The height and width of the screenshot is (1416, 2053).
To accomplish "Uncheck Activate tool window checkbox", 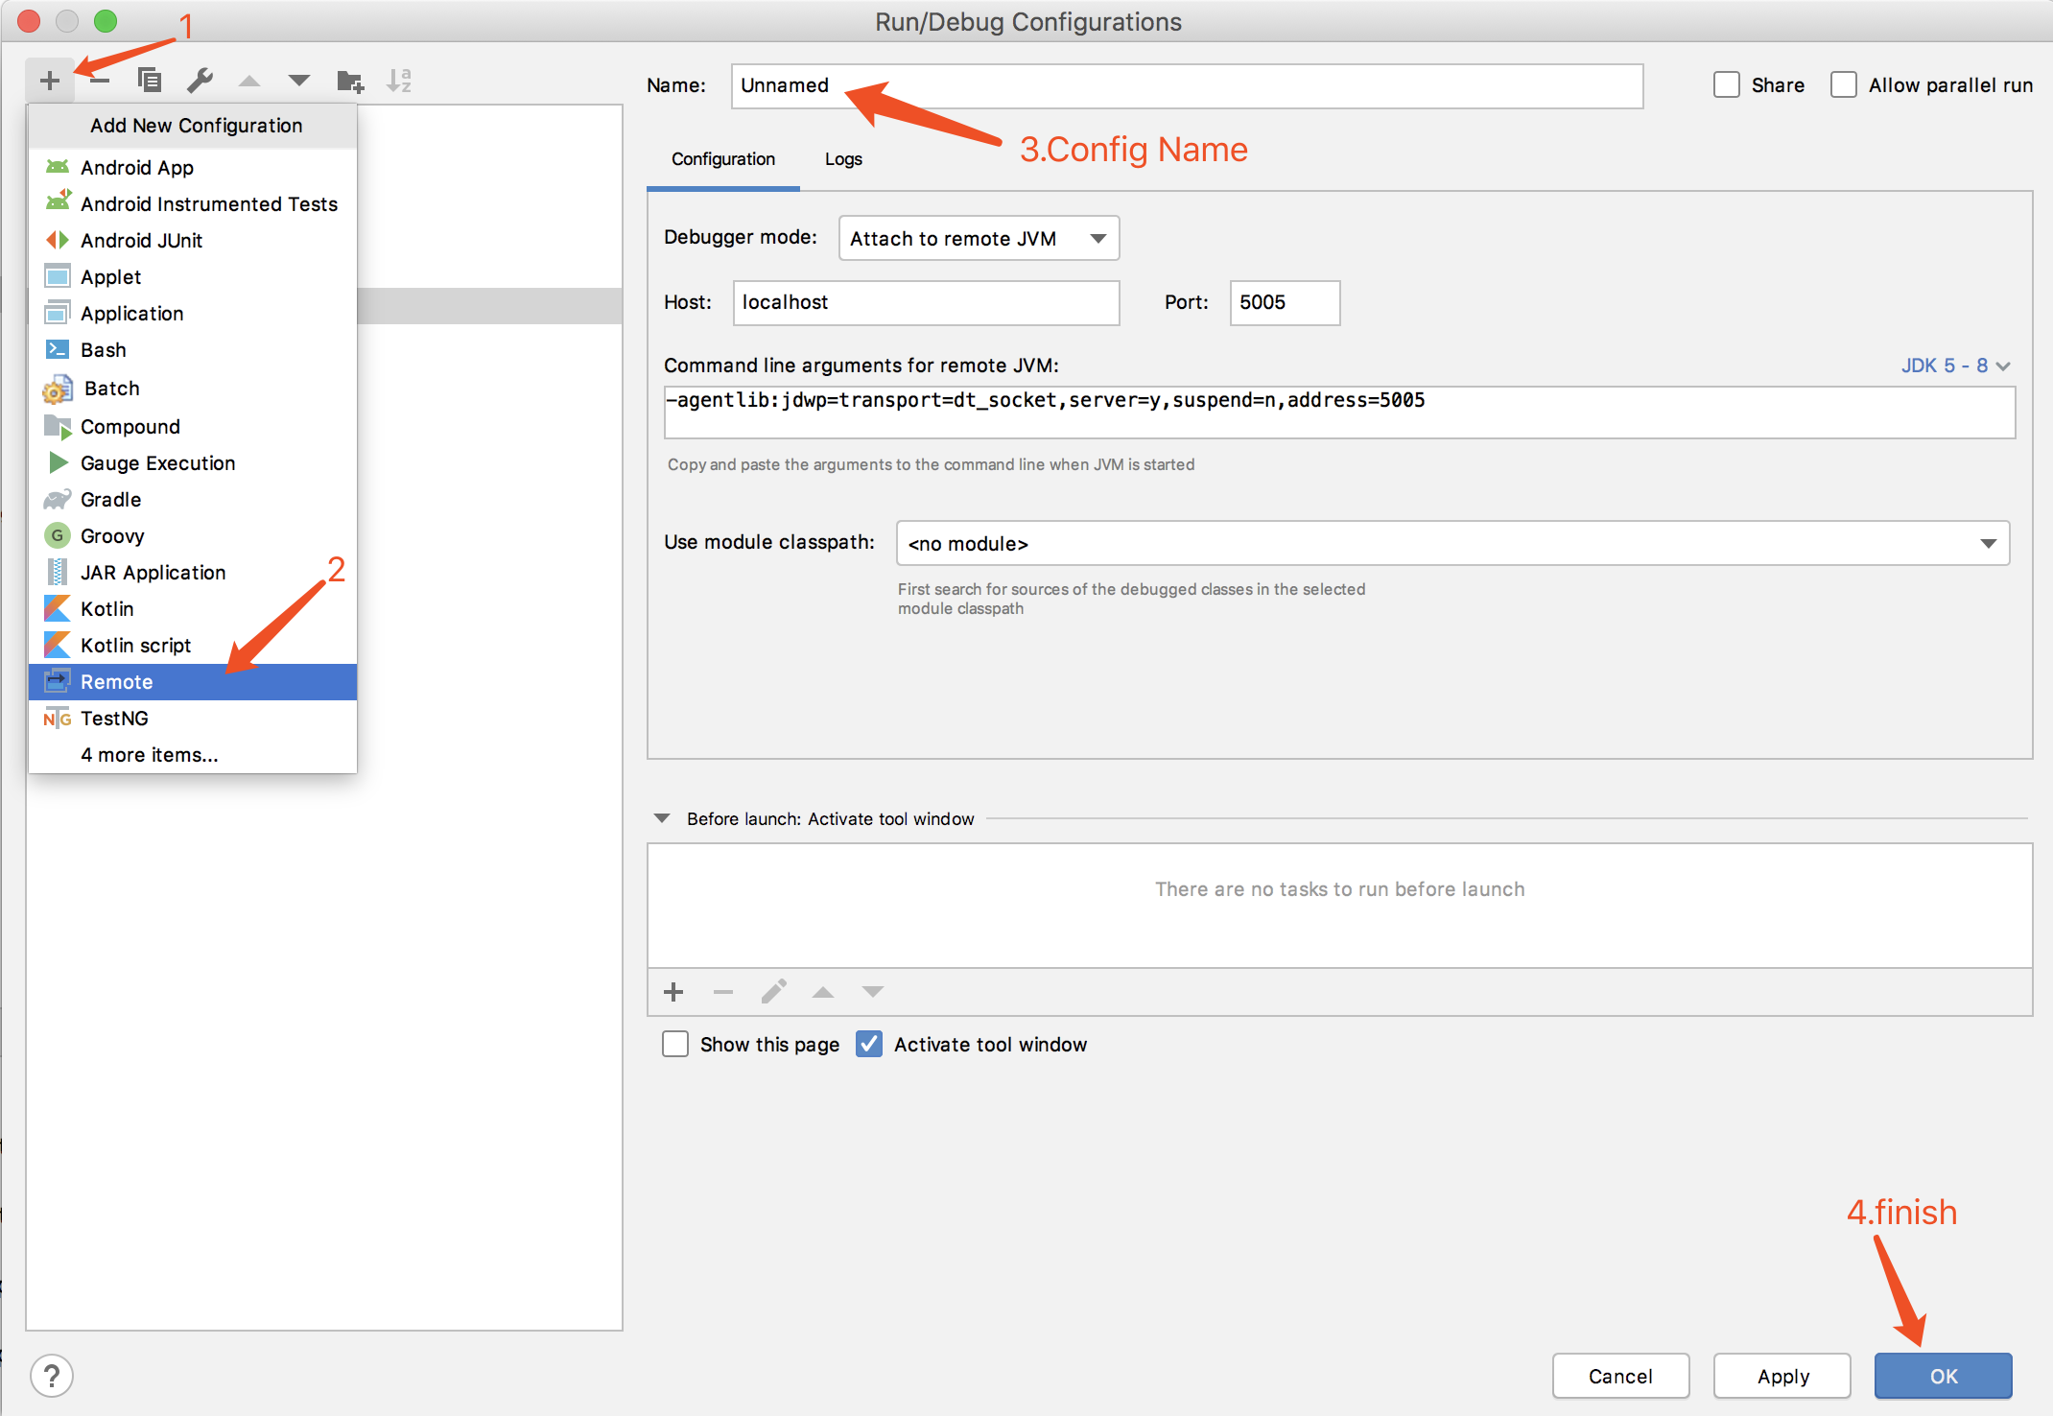I will [869, 1045].
